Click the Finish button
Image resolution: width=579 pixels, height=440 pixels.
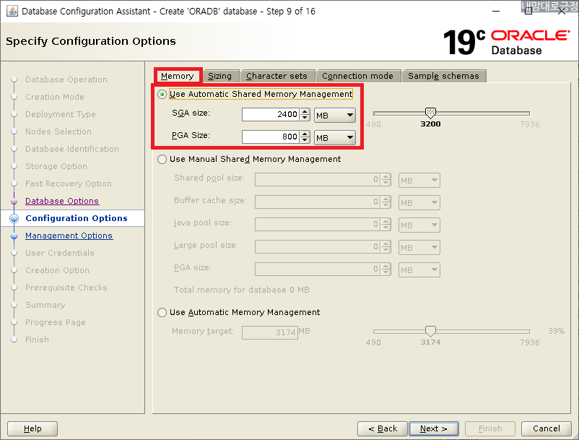click(x=490, y=428)
